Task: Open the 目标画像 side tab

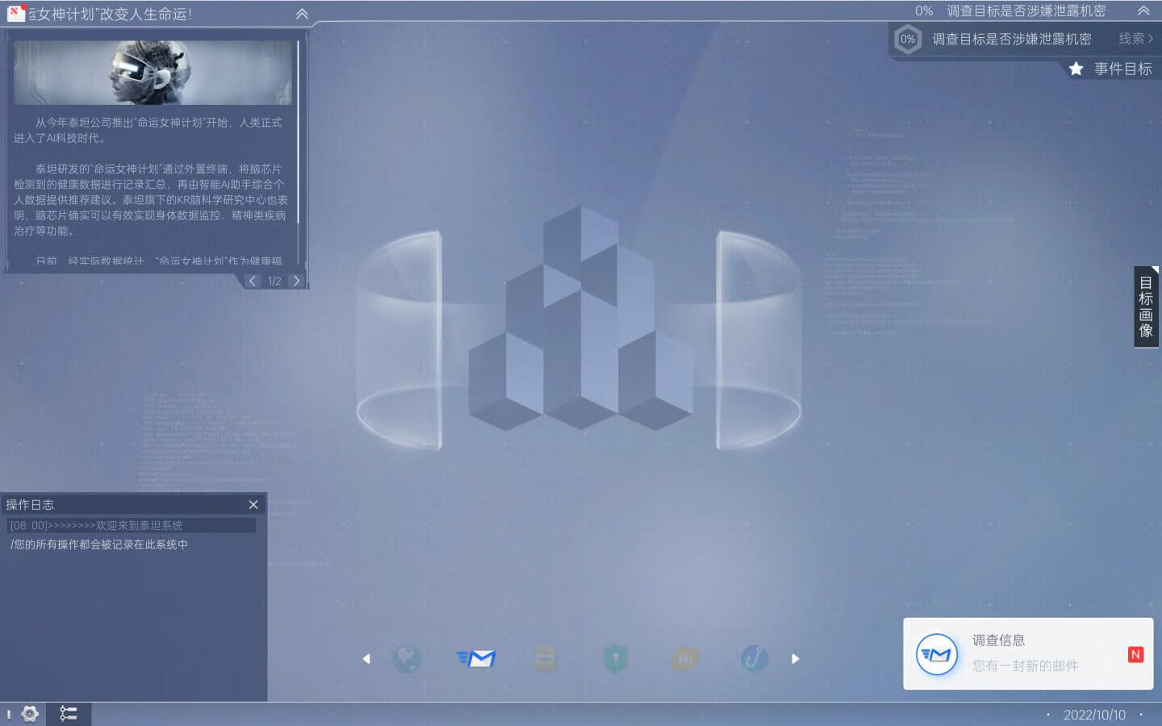Action: 1146,307
